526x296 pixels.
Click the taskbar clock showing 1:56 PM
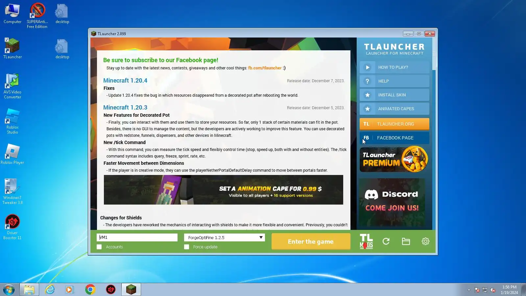coord(509,290)
